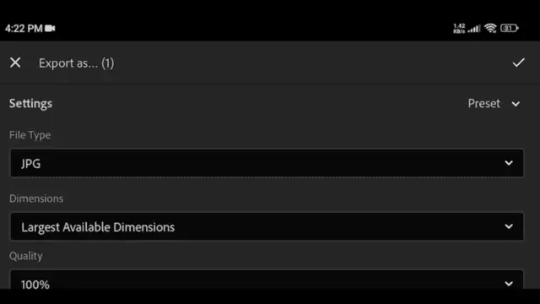Tap the network speed KB/s indicator

point(459,29)
